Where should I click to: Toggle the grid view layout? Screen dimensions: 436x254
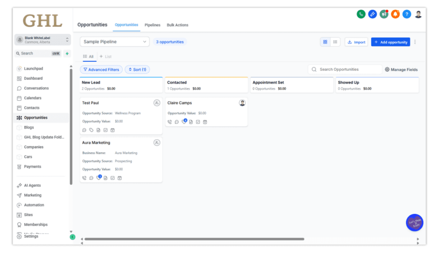(x=325, y=42)
